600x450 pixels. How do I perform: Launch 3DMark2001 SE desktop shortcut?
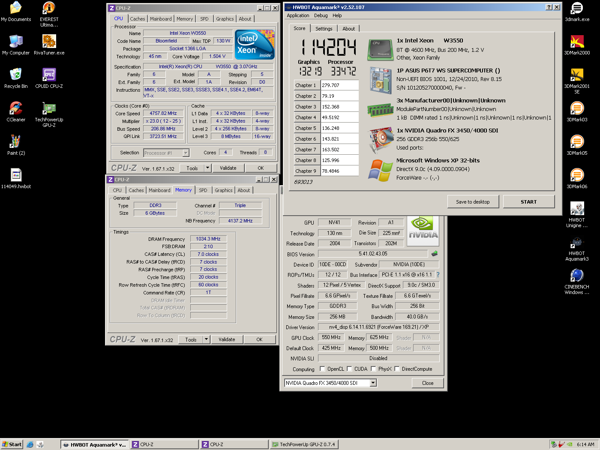coord(577,81)
